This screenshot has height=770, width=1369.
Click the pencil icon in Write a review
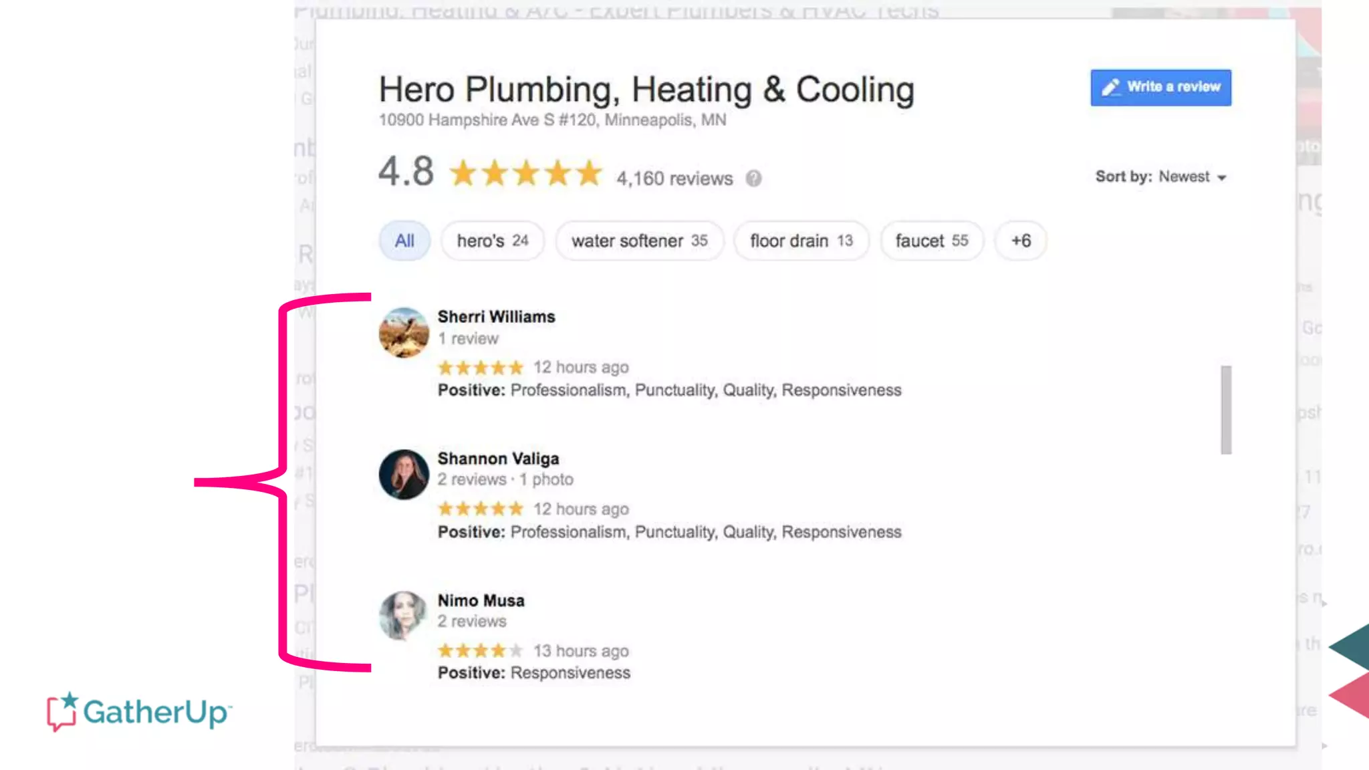[x=1111, y=88]
